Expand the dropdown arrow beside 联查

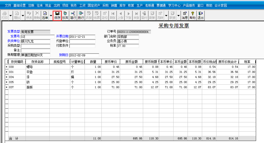click(178, 16)
